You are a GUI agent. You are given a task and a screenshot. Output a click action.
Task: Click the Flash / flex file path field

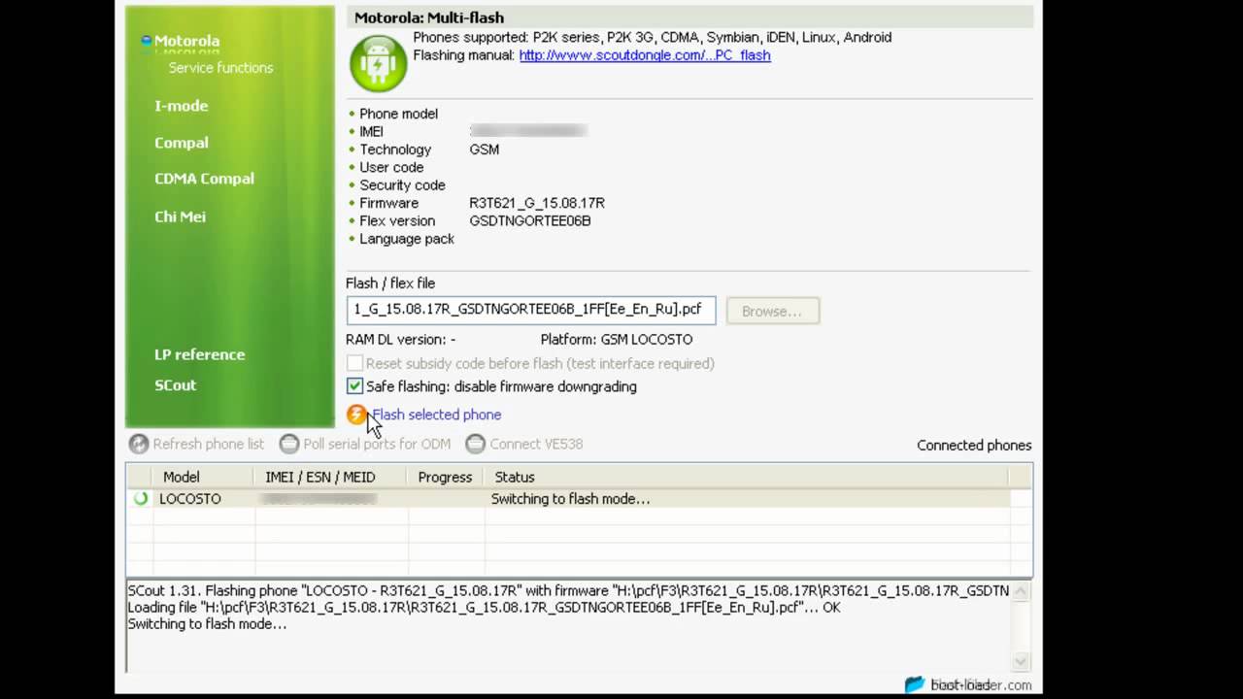click(x=531, y=310)
